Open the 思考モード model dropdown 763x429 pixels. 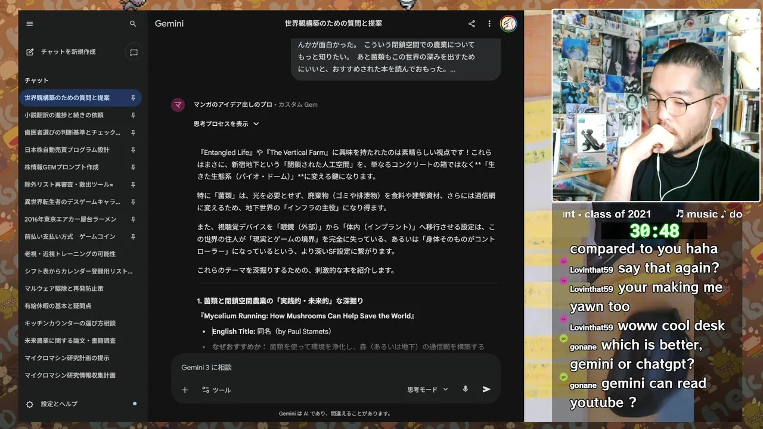click(427, 390)
